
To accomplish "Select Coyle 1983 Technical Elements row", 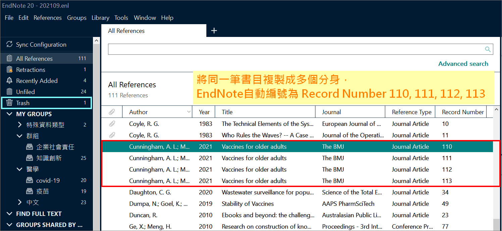I will tap(297, 124).
